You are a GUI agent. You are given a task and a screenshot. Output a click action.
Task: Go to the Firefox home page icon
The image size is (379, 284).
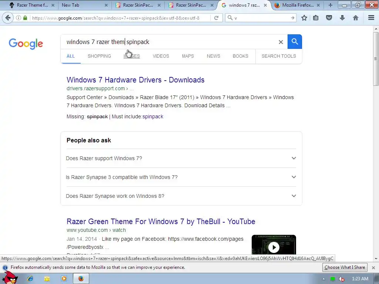point(356,18)
